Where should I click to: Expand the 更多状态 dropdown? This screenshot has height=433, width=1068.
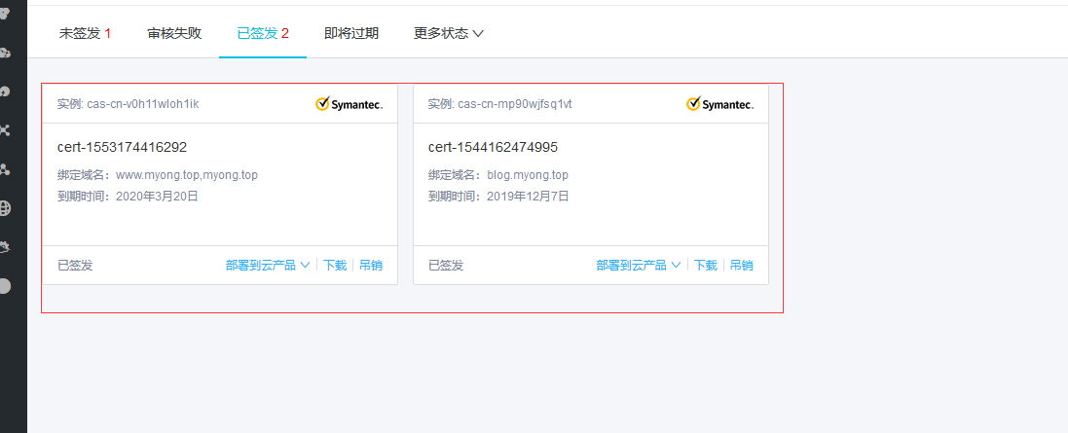pyautogui.click(x=449, y=33)
